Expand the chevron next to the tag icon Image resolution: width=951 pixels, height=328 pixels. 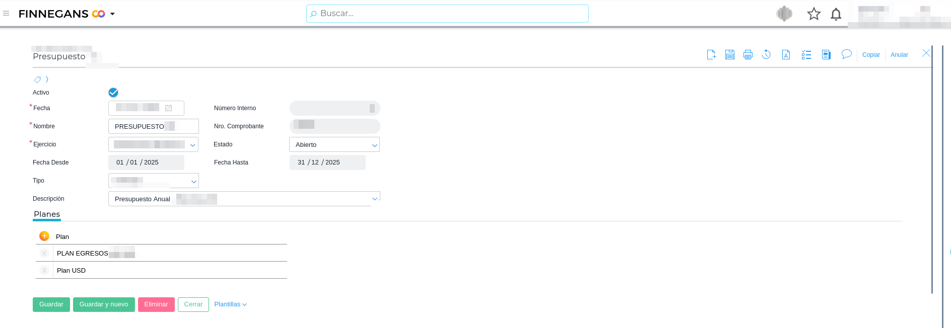(x=47, y=79)
